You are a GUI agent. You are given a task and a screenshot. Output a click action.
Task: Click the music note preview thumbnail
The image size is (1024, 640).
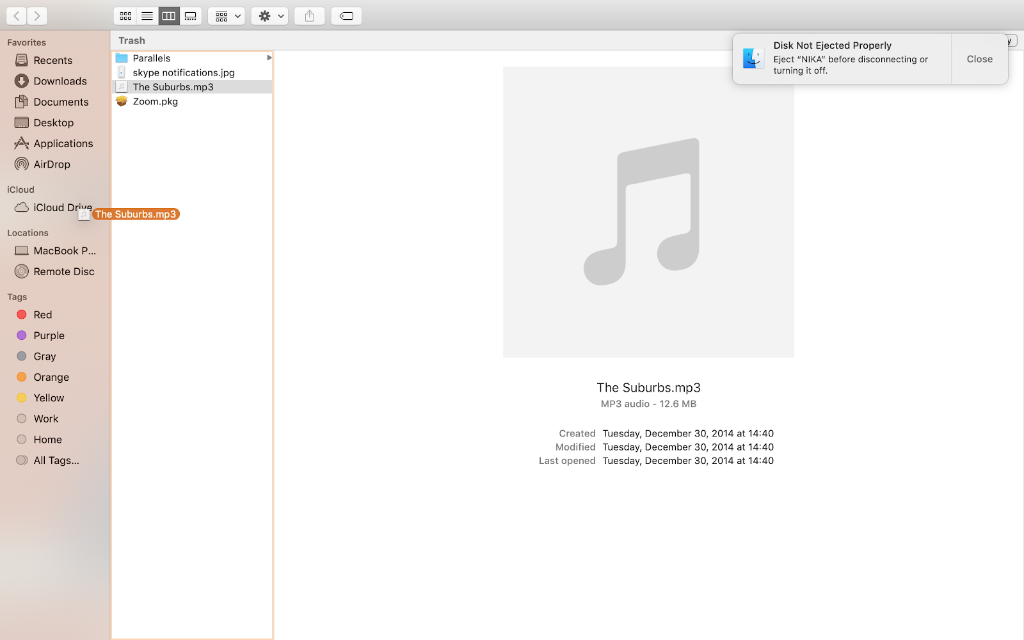pyautogui.click(x=648, y=212)
